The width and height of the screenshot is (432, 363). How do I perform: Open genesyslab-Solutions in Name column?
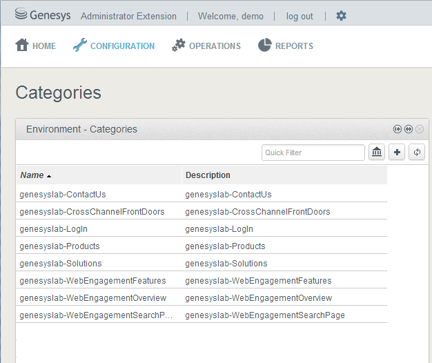[61, 264]
